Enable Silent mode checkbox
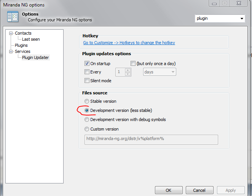Image resolution: width=252 pixels, height=196 pixels. pyautogui.click(x=87, y=80)
